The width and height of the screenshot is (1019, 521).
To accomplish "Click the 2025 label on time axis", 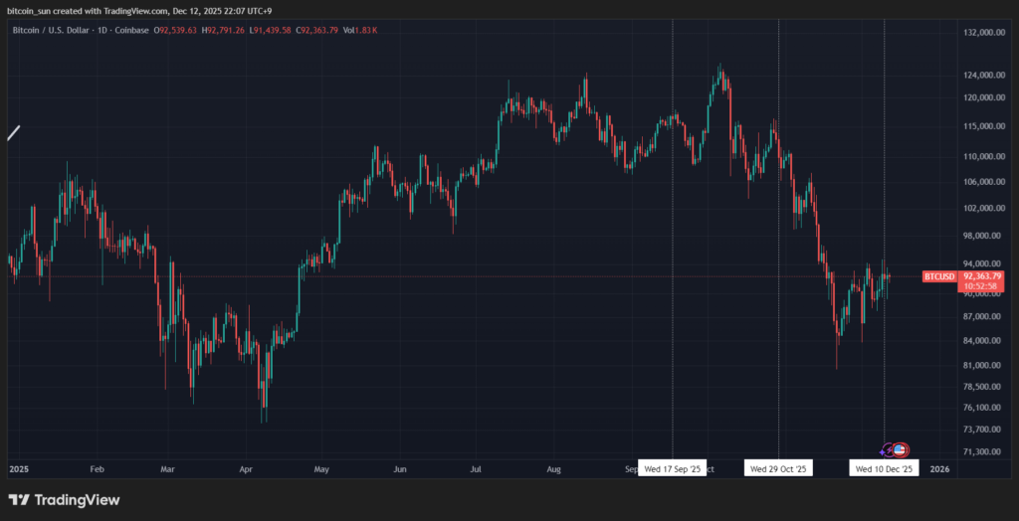I will [19, 467].
